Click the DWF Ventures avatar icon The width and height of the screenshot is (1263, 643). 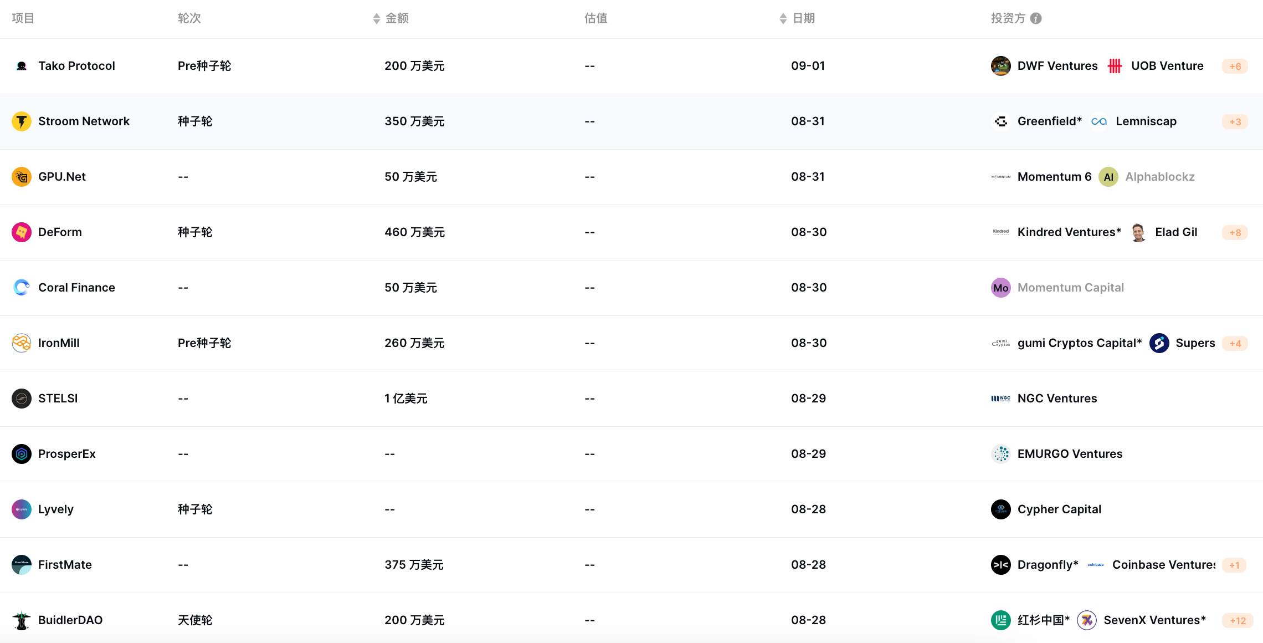[1001, 66]
